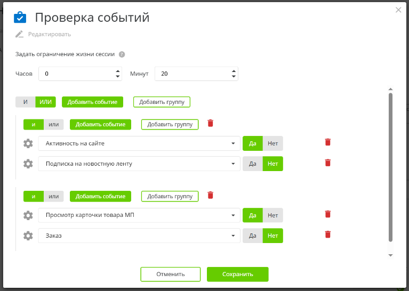Click the Минут value input field
Image resolution: width=409 pixels, height=291 pixels.
pyautogui.click(x=191, y=74)
